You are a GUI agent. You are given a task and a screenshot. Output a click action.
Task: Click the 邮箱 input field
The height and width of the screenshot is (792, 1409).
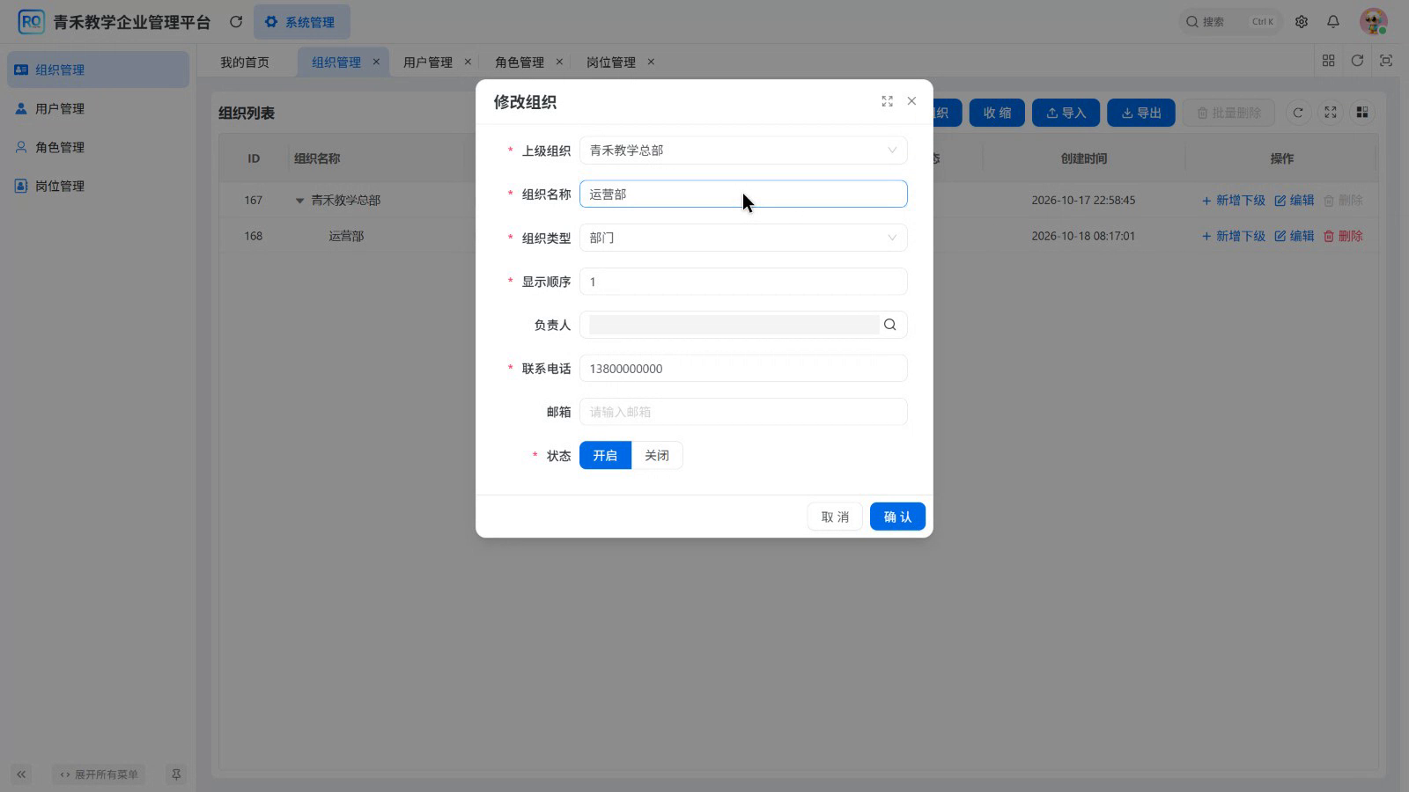pos(743,412)
